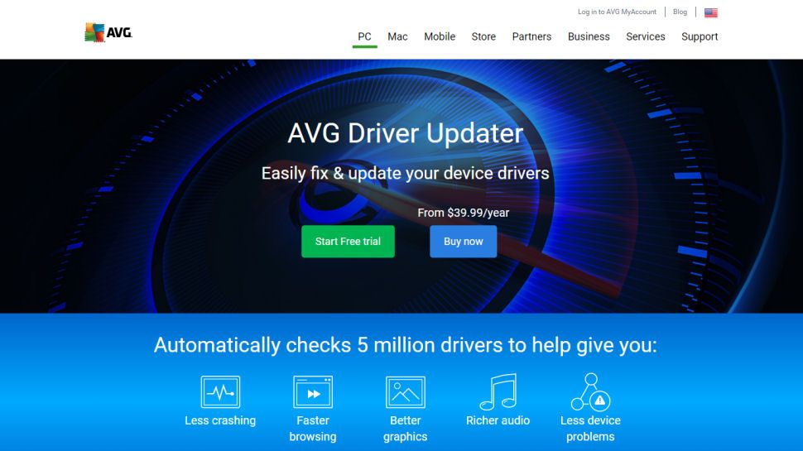Click the Better graphics picture icon
Viewport: 803px width, 451px height.
click(405, 391)
